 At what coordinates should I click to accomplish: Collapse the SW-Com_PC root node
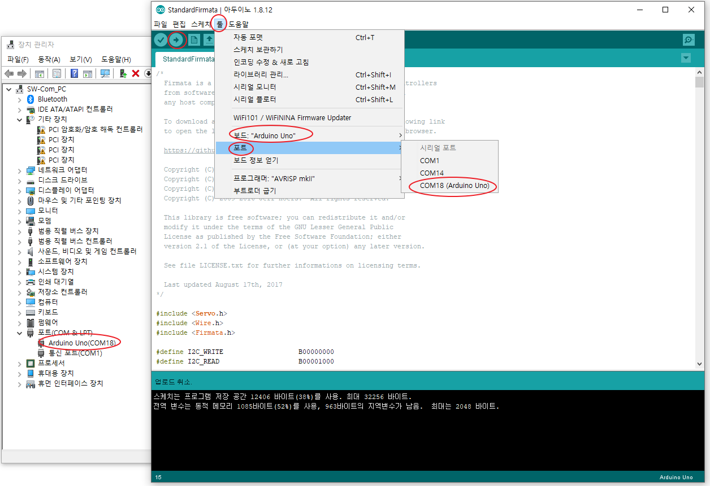(8, 89)
